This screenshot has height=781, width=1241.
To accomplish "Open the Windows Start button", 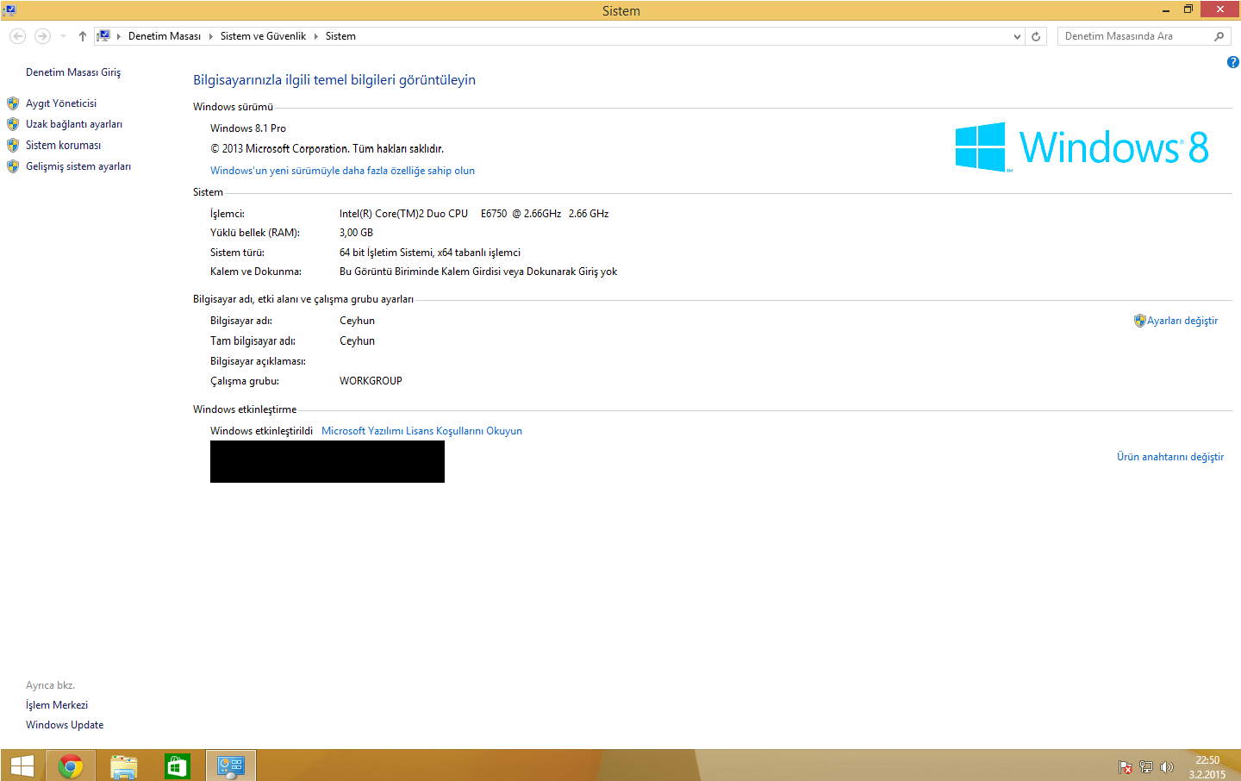I will 22,766.
